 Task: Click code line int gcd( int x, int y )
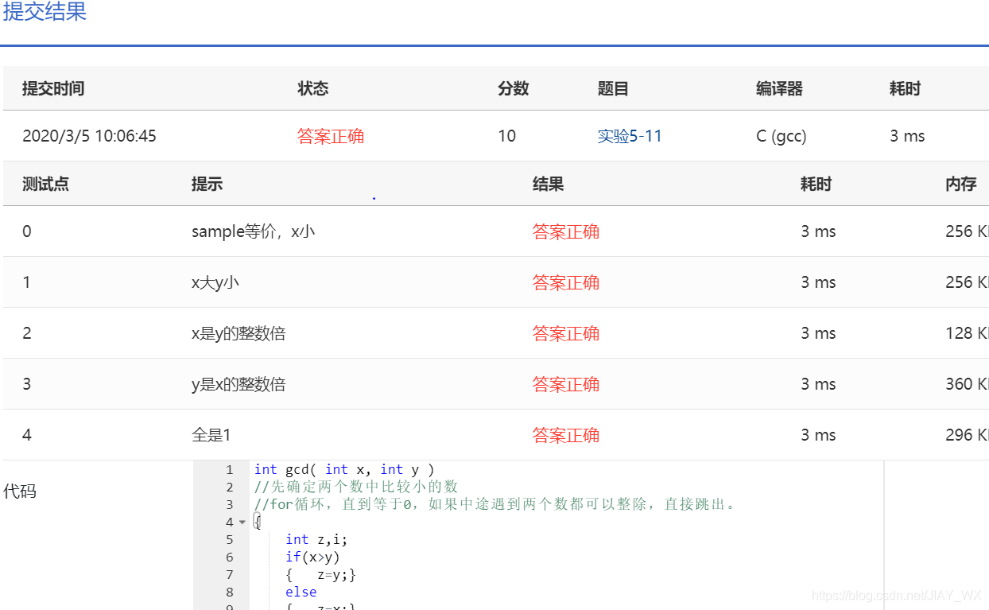(x=344, y=470)
